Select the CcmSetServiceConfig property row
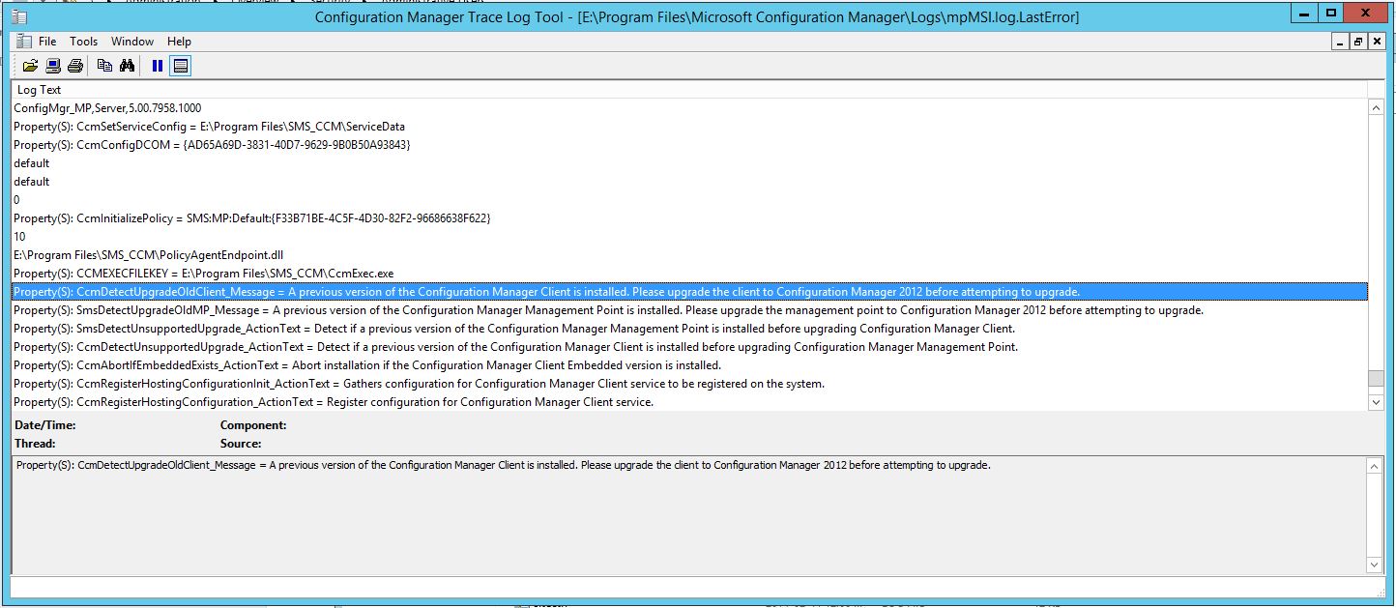Screen dimensions: 1396x608 click(689, 127)
